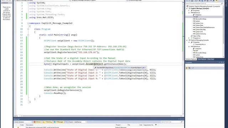Sort Error List by Description column
228x128 pixels.
(30, 125)
